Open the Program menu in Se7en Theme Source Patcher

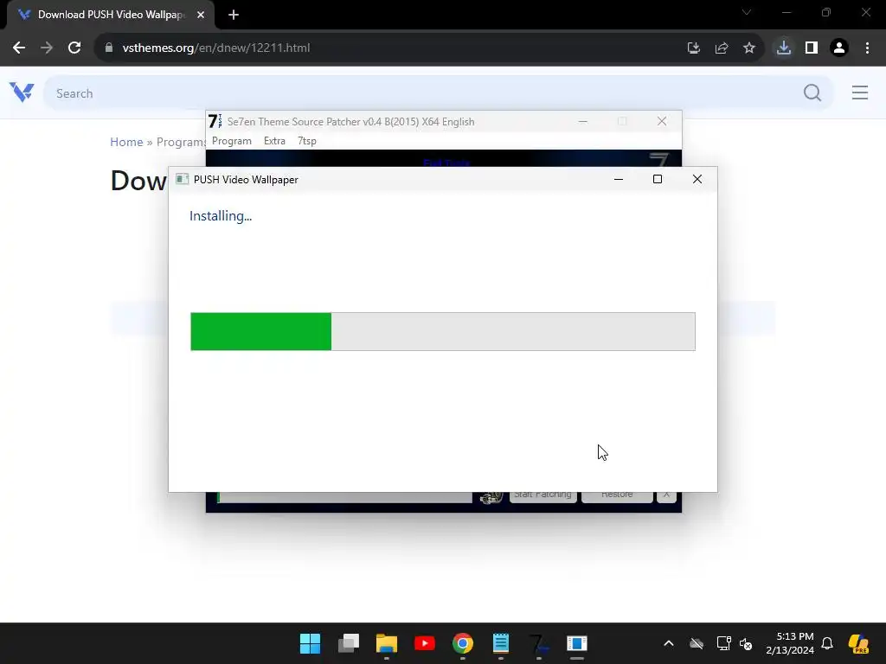(x=232, y=141)
